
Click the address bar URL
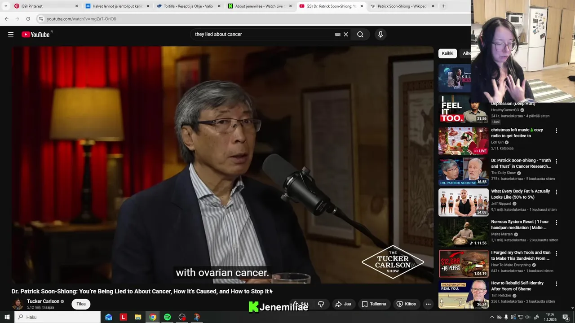point(81,19)
